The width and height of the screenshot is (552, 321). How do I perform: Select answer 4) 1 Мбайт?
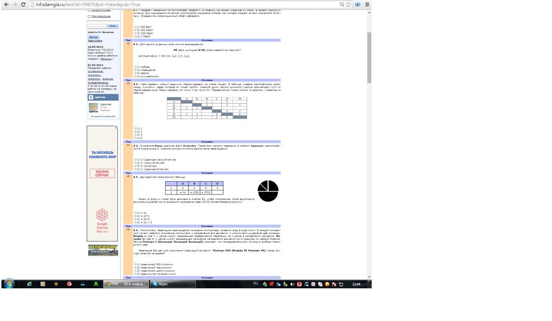(136, 36)
